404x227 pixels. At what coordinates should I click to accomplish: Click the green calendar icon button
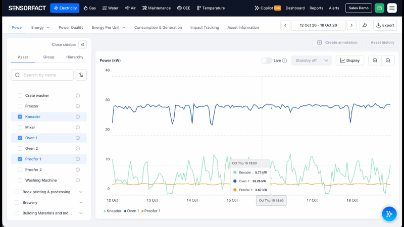[380, 8]
